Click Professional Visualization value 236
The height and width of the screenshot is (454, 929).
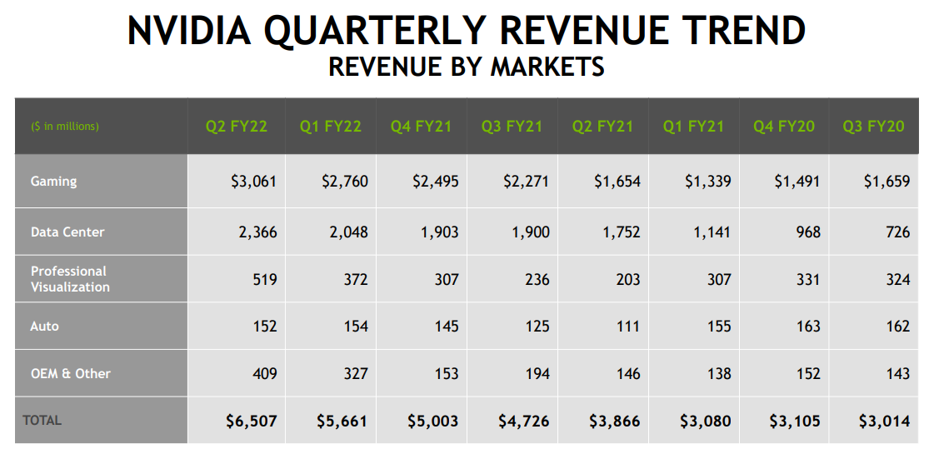[537, 279]
